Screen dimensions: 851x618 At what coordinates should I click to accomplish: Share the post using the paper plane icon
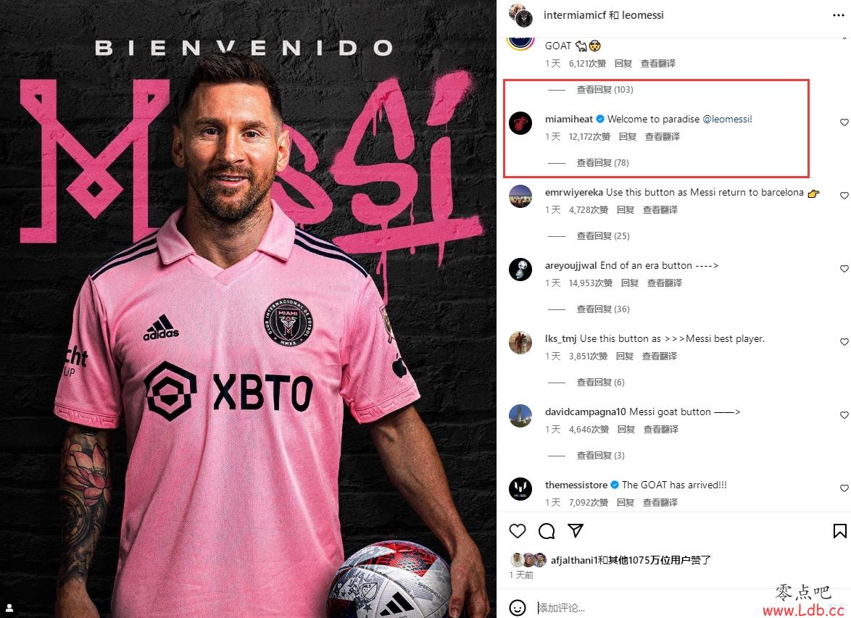(x=576, y=530)
